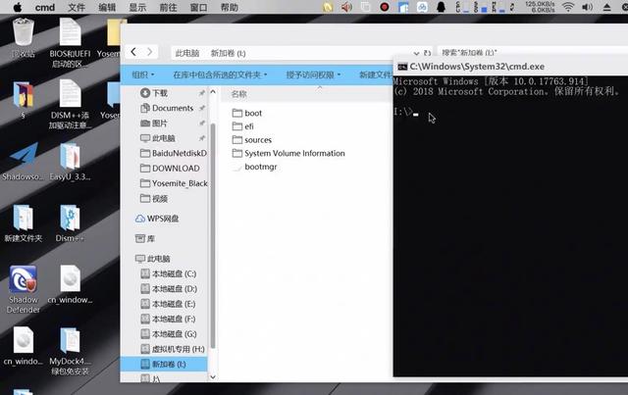Viewport: 628px width, 395px height.
Task: Launch the Shadow Defender desktop icon
Action: 24,289
